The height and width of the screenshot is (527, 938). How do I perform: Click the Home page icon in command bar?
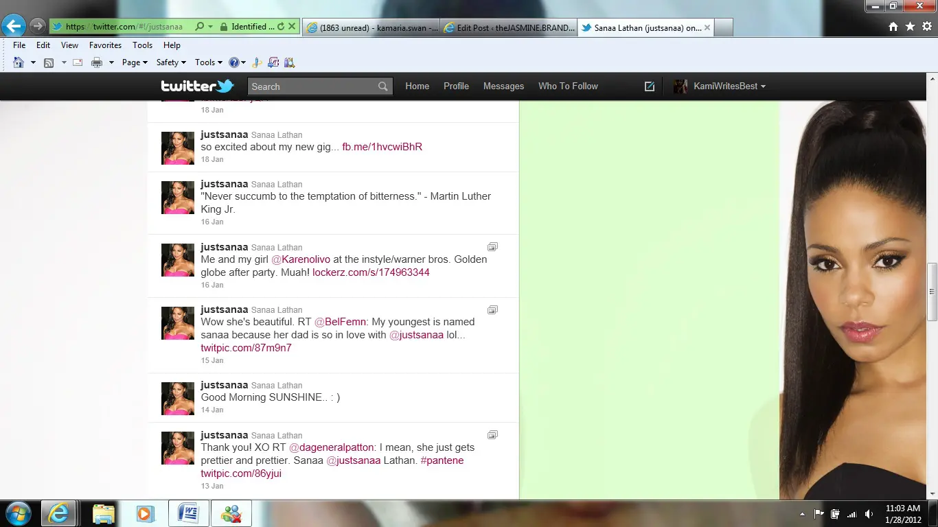tap(19, 62)
